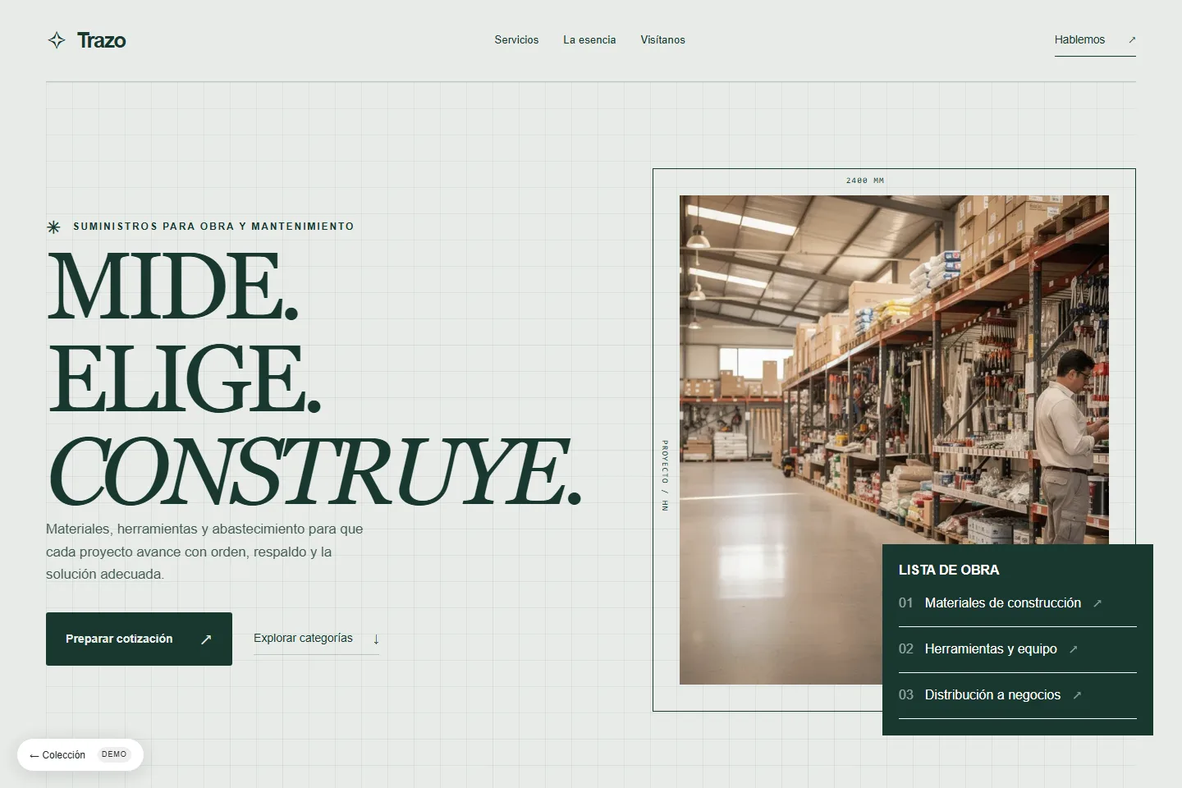Select Materiales de construcción list item
Screen dimensions: 1182x788
coord(1018,603)
